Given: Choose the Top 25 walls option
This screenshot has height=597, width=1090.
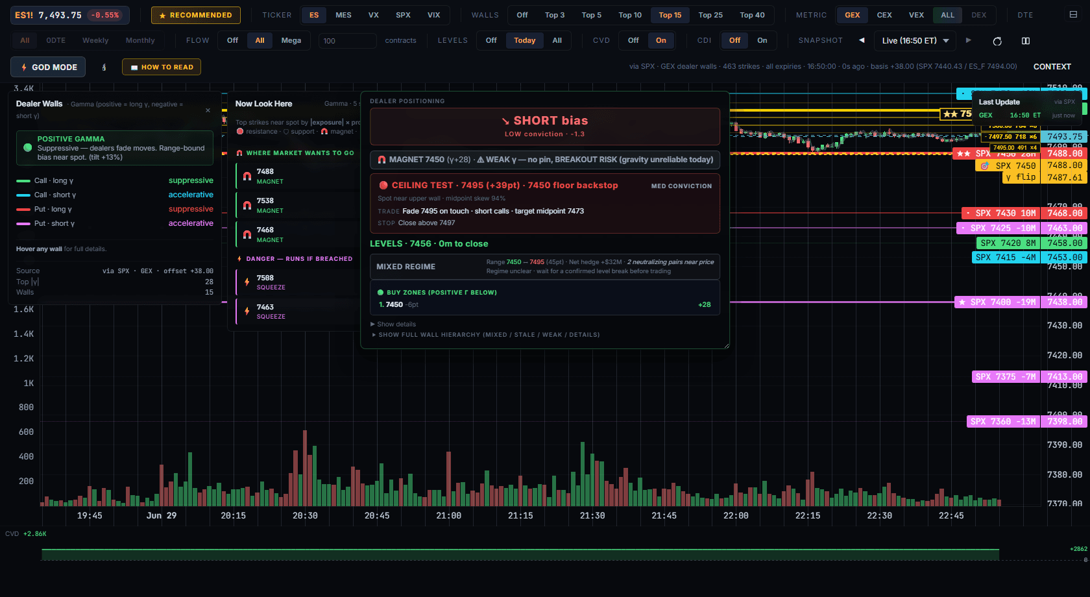Looking at the screenshot, I should pyautogui.click(x=710, y=15).
